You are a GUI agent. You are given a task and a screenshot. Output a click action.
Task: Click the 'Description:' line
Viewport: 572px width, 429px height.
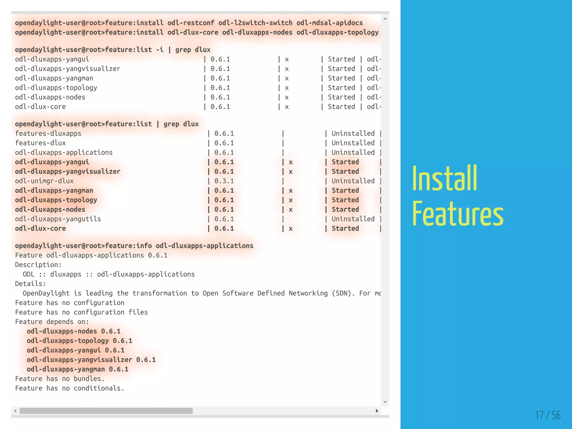38,265
